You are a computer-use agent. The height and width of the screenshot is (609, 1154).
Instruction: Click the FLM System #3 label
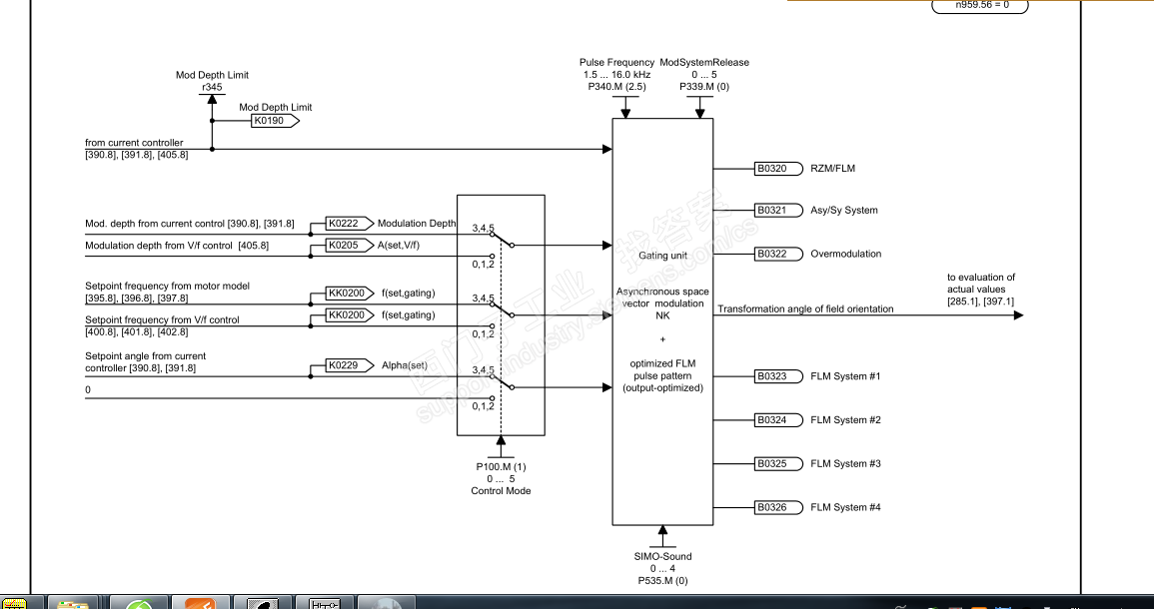click(845, 464)
